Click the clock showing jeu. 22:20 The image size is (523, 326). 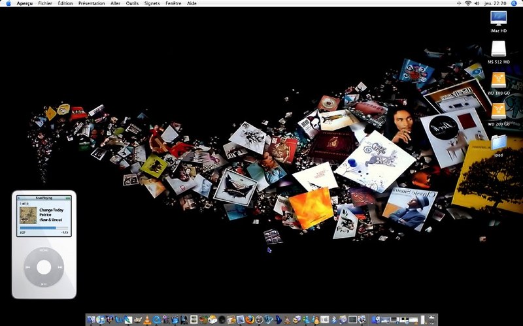click(495, 3)
